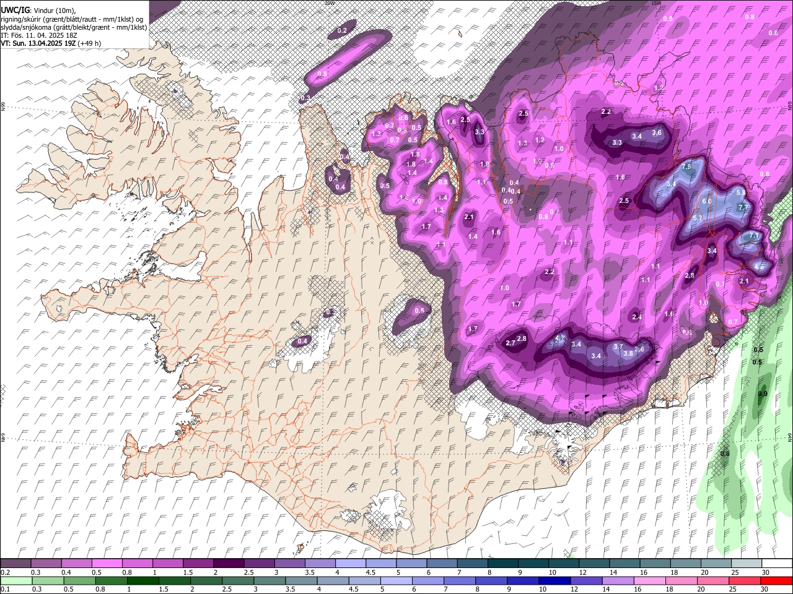
Task: Click the 7.1 precipitation value on the map
Action: coord(755,236)
